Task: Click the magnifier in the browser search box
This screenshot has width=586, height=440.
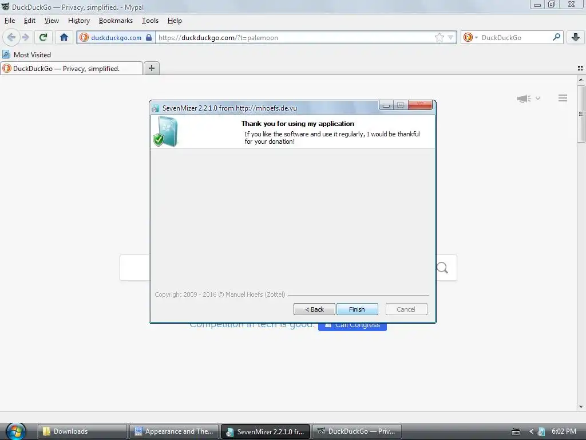Action: [x=556, y=37]
